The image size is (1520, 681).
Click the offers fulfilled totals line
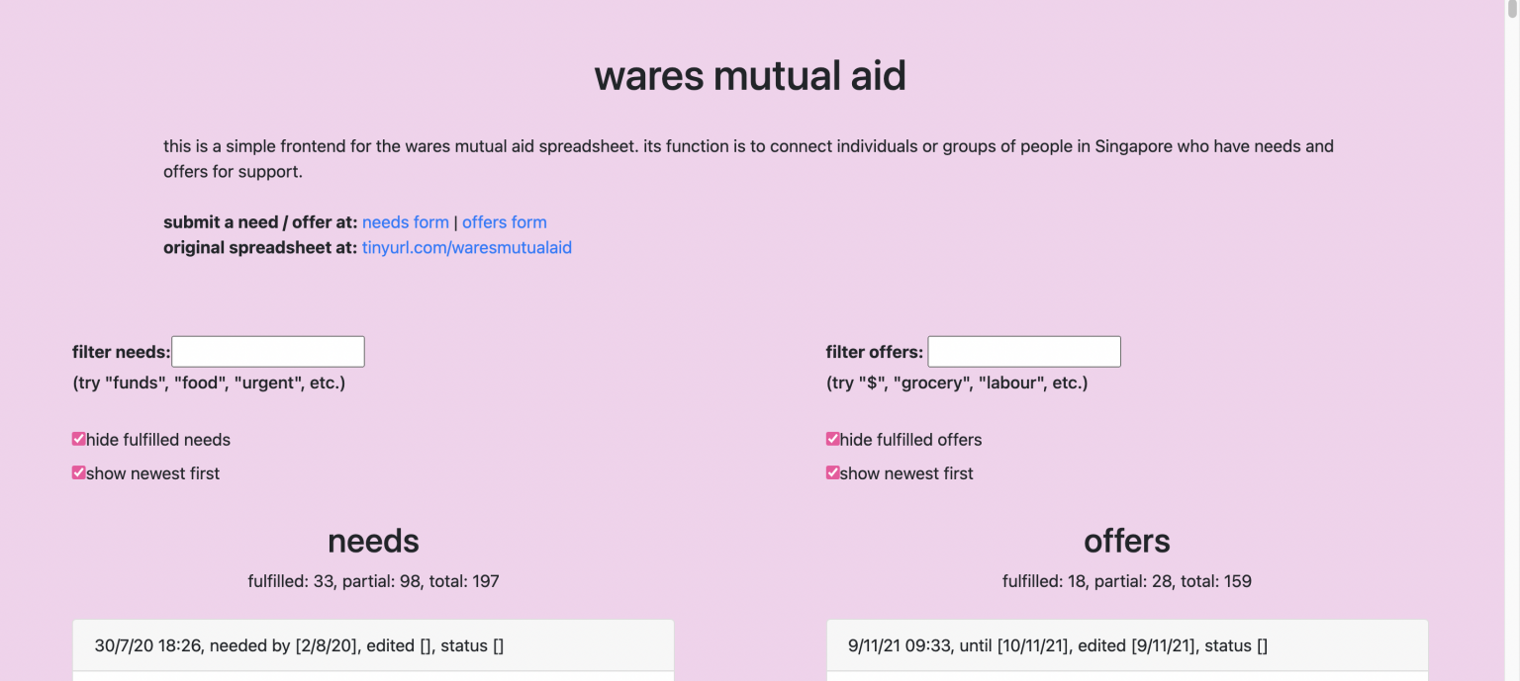pyautogui.click(x=1127, y=581)
